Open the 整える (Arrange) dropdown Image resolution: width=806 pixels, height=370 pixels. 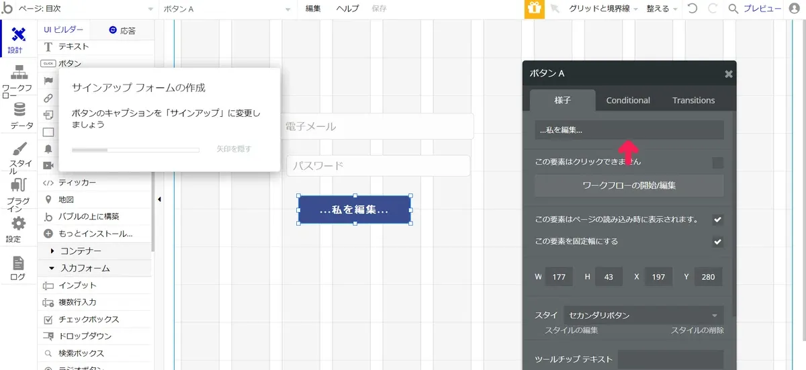(x=662, y=9)
